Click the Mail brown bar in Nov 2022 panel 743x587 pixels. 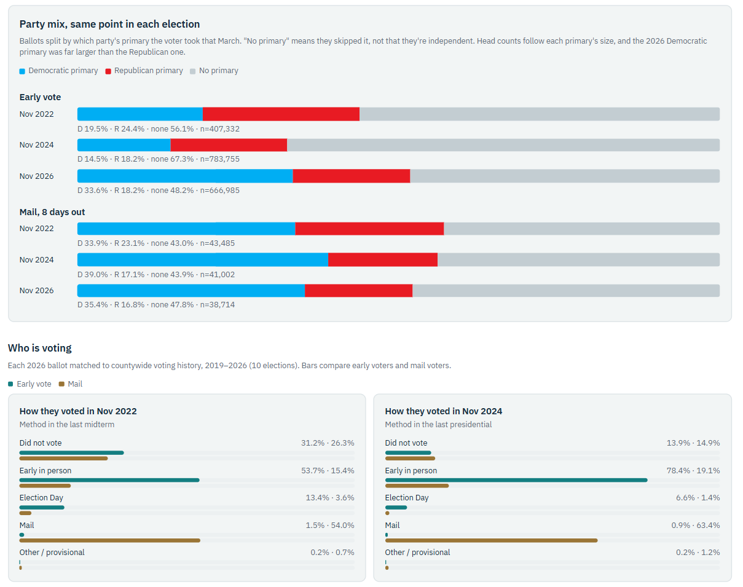click(x=110, y=540)
